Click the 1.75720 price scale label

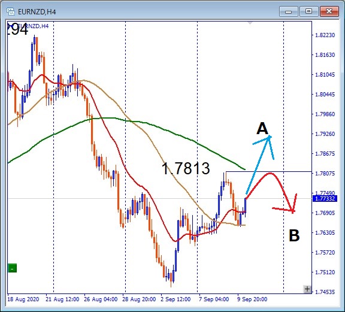325,253
